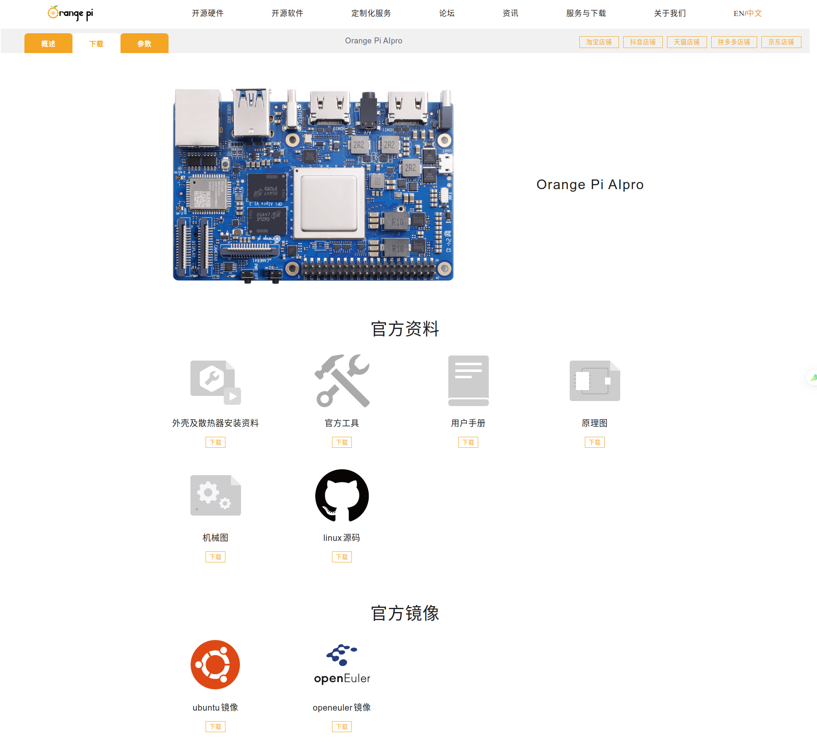This screenshot has height=746, width=817.
Task: Open the case and heatsink install file icon
Action: [x=215, y=382]
